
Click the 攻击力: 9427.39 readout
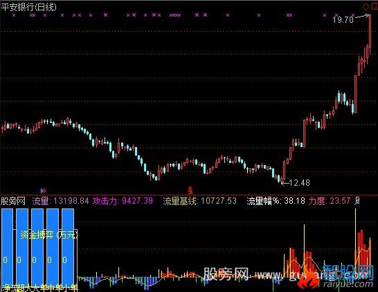click(123, 201)
